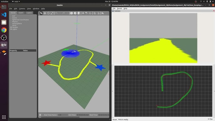Screen dimensions: 215x121
Task: Add a point light
Action: point(83,13)
